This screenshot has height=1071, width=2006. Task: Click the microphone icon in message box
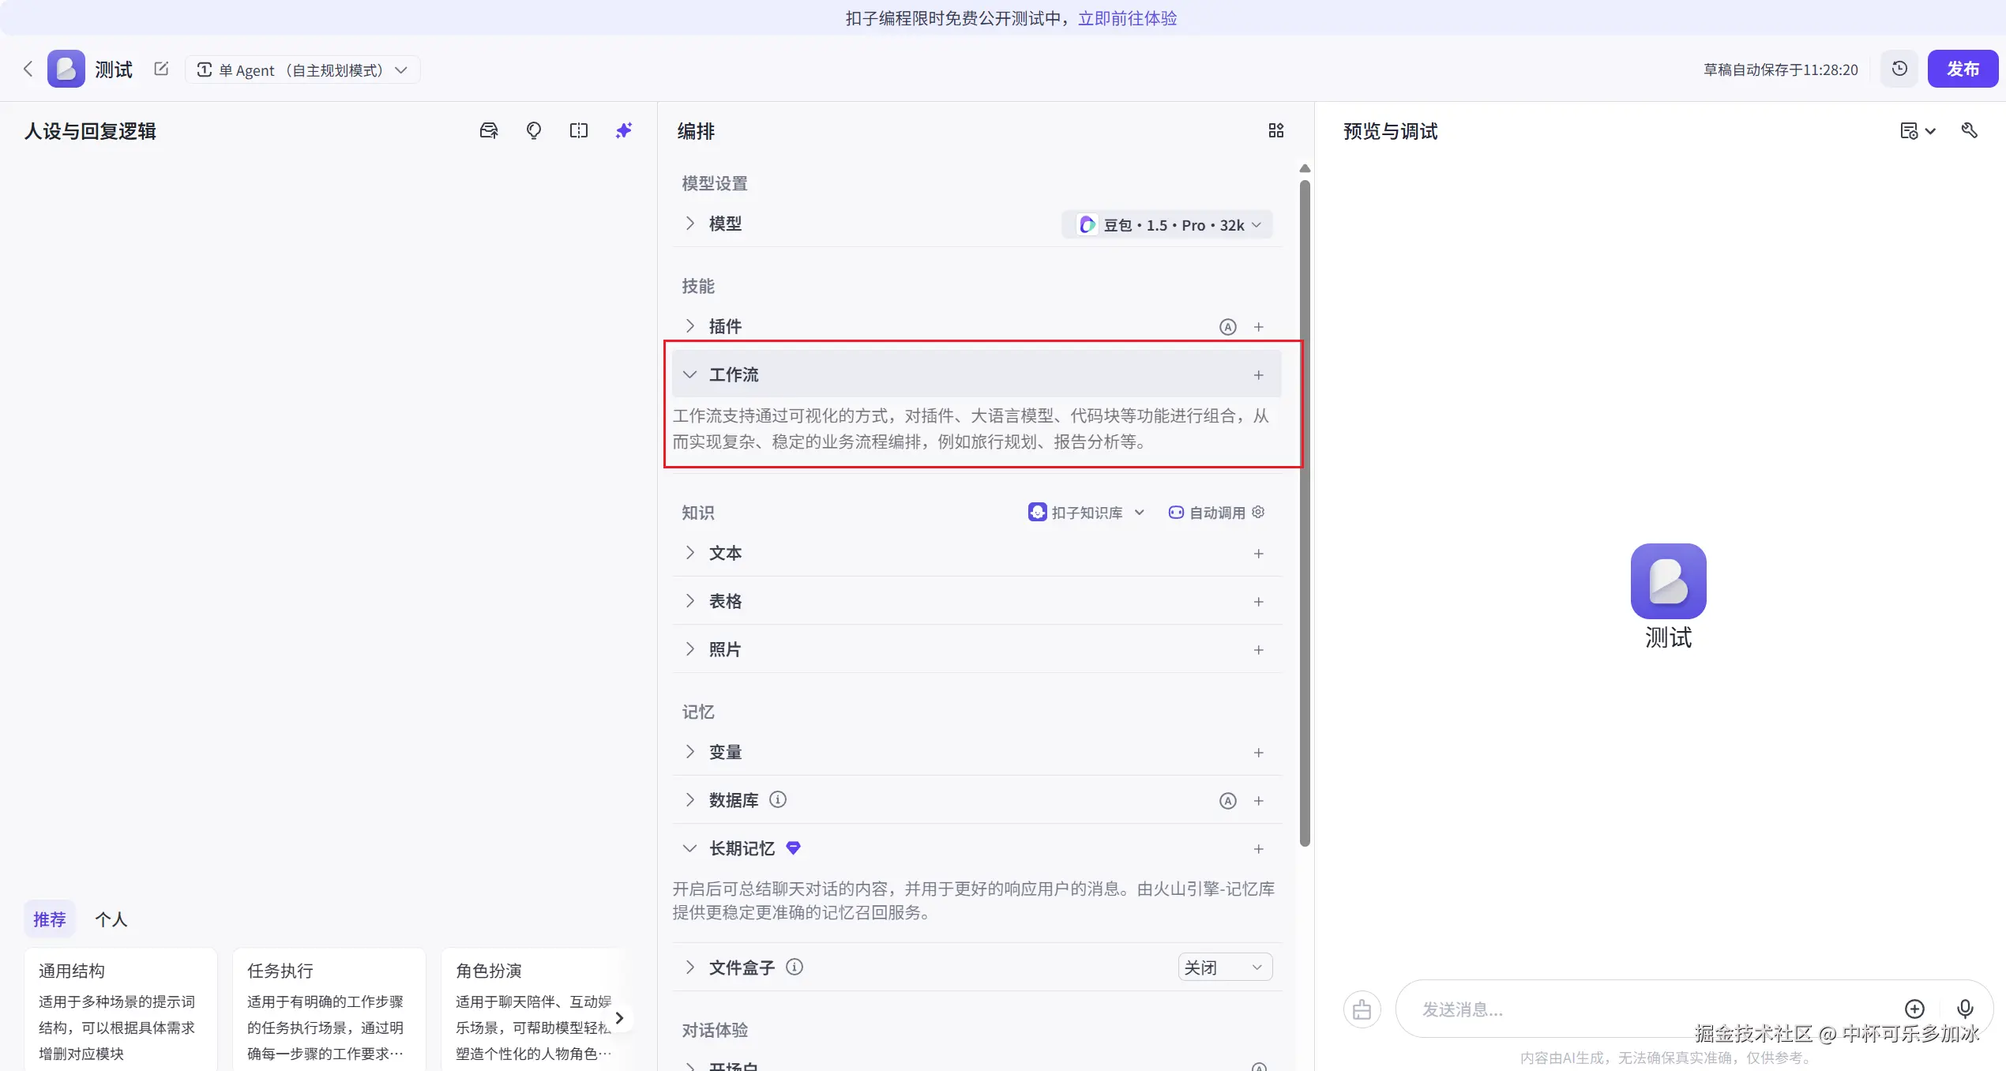point(1965,1009)
